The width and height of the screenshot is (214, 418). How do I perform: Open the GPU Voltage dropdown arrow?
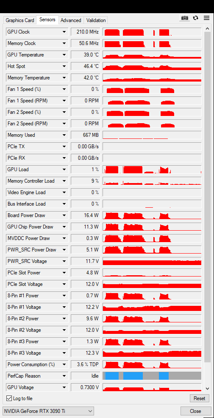(x=64, y=387)
